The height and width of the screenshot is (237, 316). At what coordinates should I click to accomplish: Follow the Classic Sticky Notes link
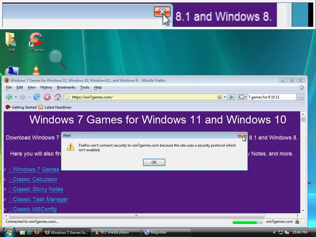[36, 189]
